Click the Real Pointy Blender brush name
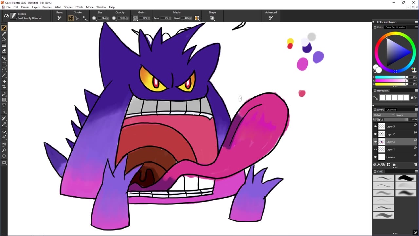 point(29,18)
